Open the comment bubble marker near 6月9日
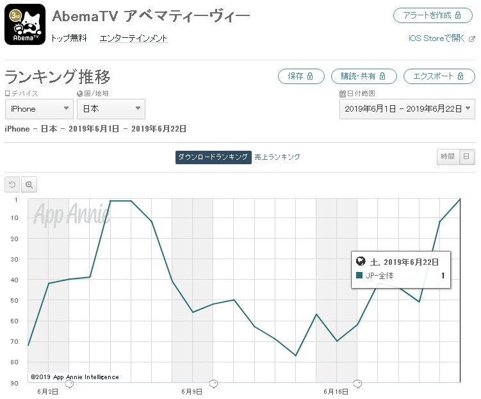The image size is (481, 399). point(213,384)
